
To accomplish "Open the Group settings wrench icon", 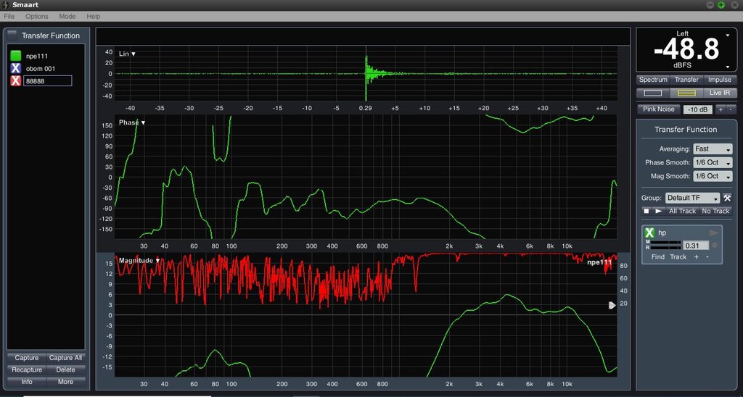I will coord(727,198).
